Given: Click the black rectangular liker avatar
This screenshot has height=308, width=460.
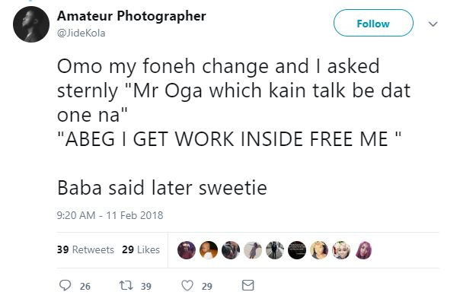Looking at the screenshot, I should [297, 249].
